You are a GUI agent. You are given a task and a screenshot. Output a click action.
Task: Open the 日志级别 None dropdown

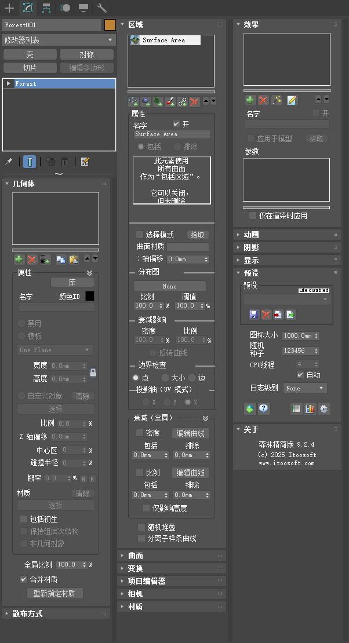coord(305,389)
